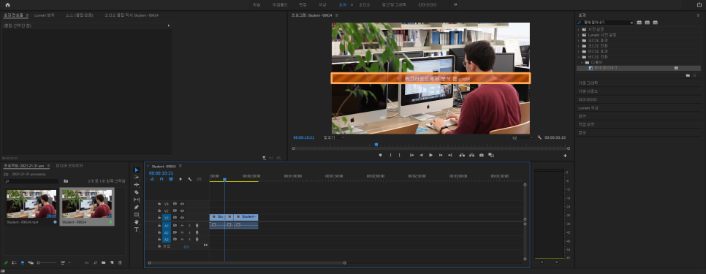706x274 pixels.
Task: Open zoom level fit dropdown
Action: pyautogui.click(x=334, y=137)
